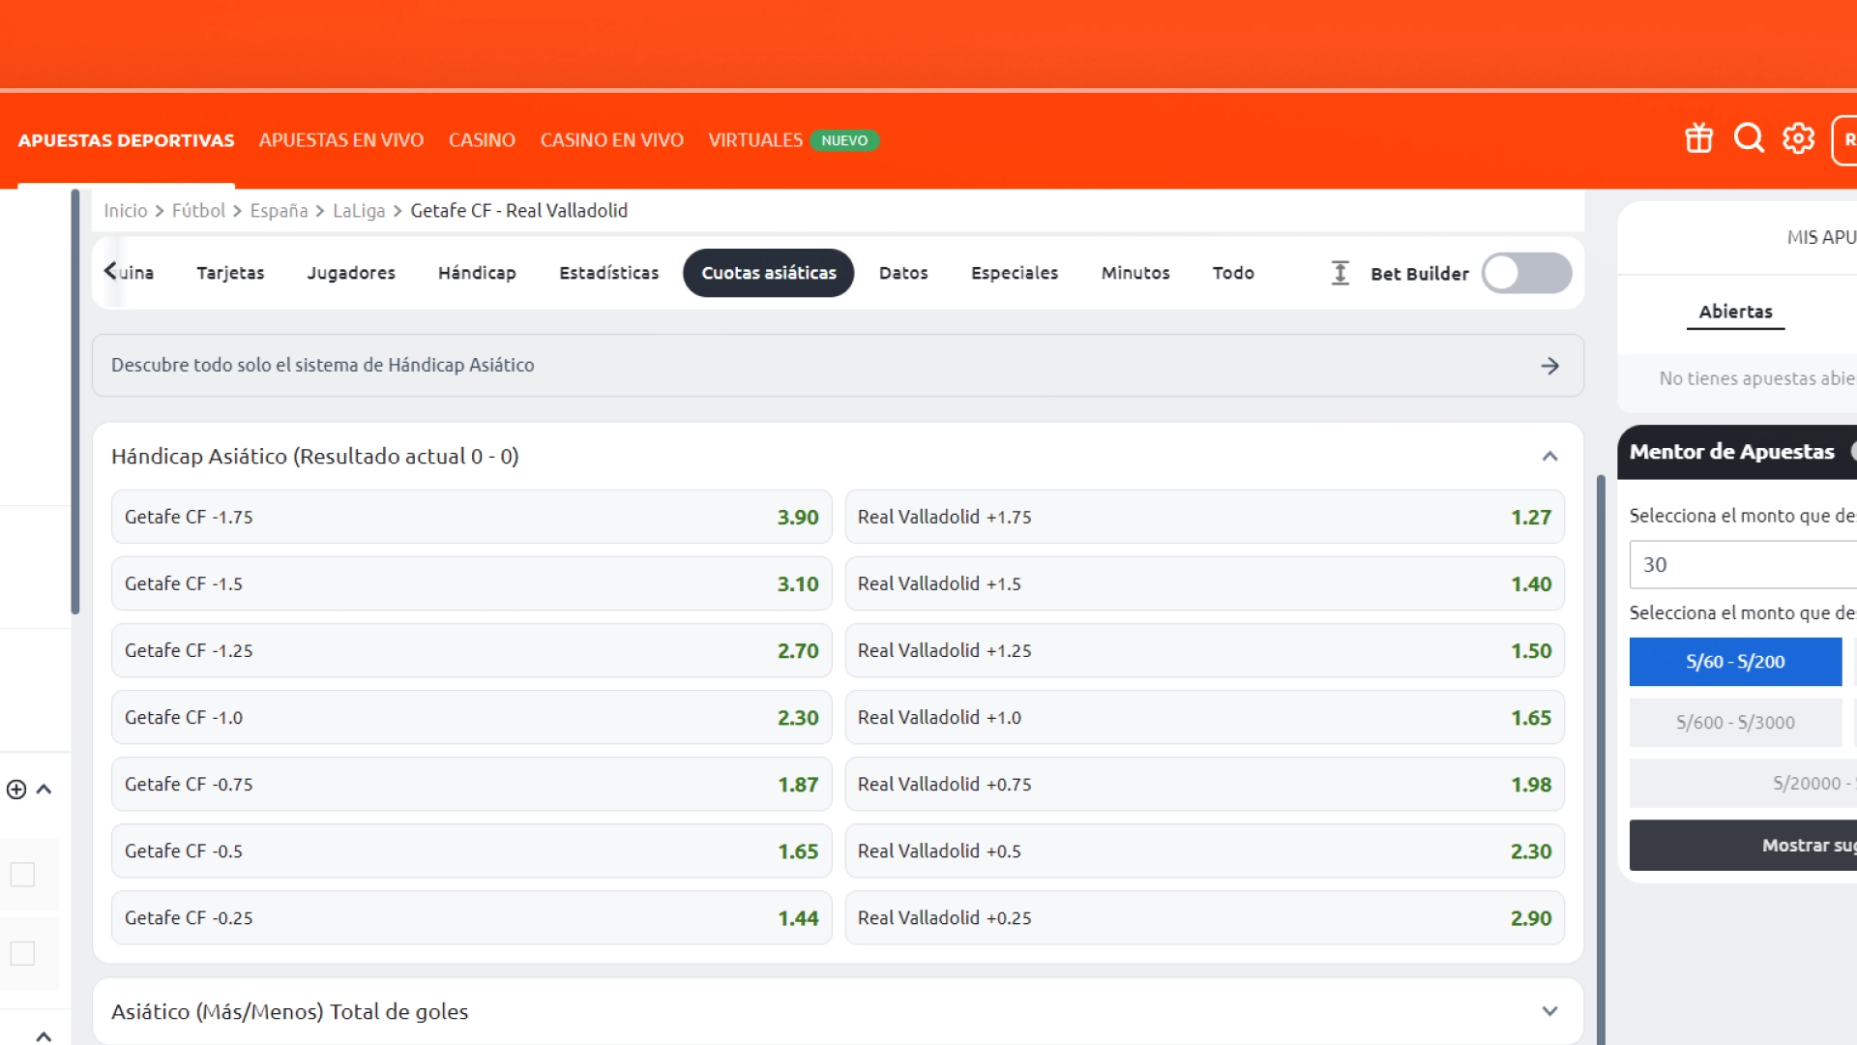1857x1045 pixels.
Task: Click the filter/sort icon near Bet Builder
Action: click(1340, 273)
